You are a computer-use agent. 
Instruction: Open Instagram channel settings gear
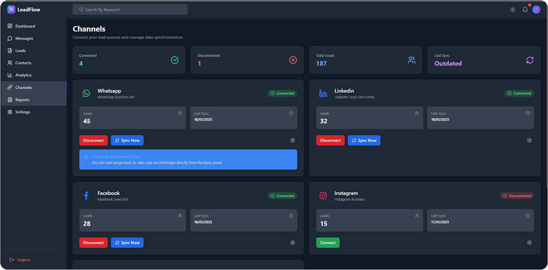click(x=530, y=242)
